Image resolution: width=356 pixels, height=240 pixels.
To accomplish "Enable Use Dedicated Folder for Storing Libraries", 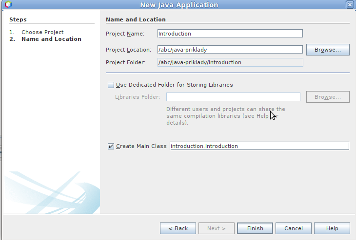I will pyautogui.click(x=111, y=85).
